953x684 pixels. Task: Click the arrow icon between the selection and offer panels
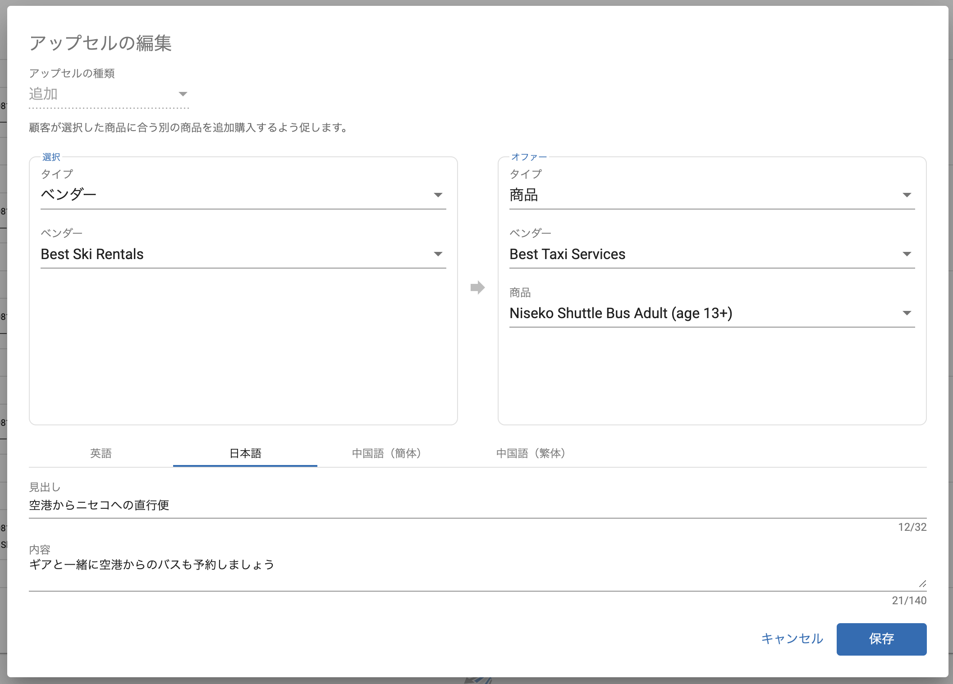click(x=477, y=287)
